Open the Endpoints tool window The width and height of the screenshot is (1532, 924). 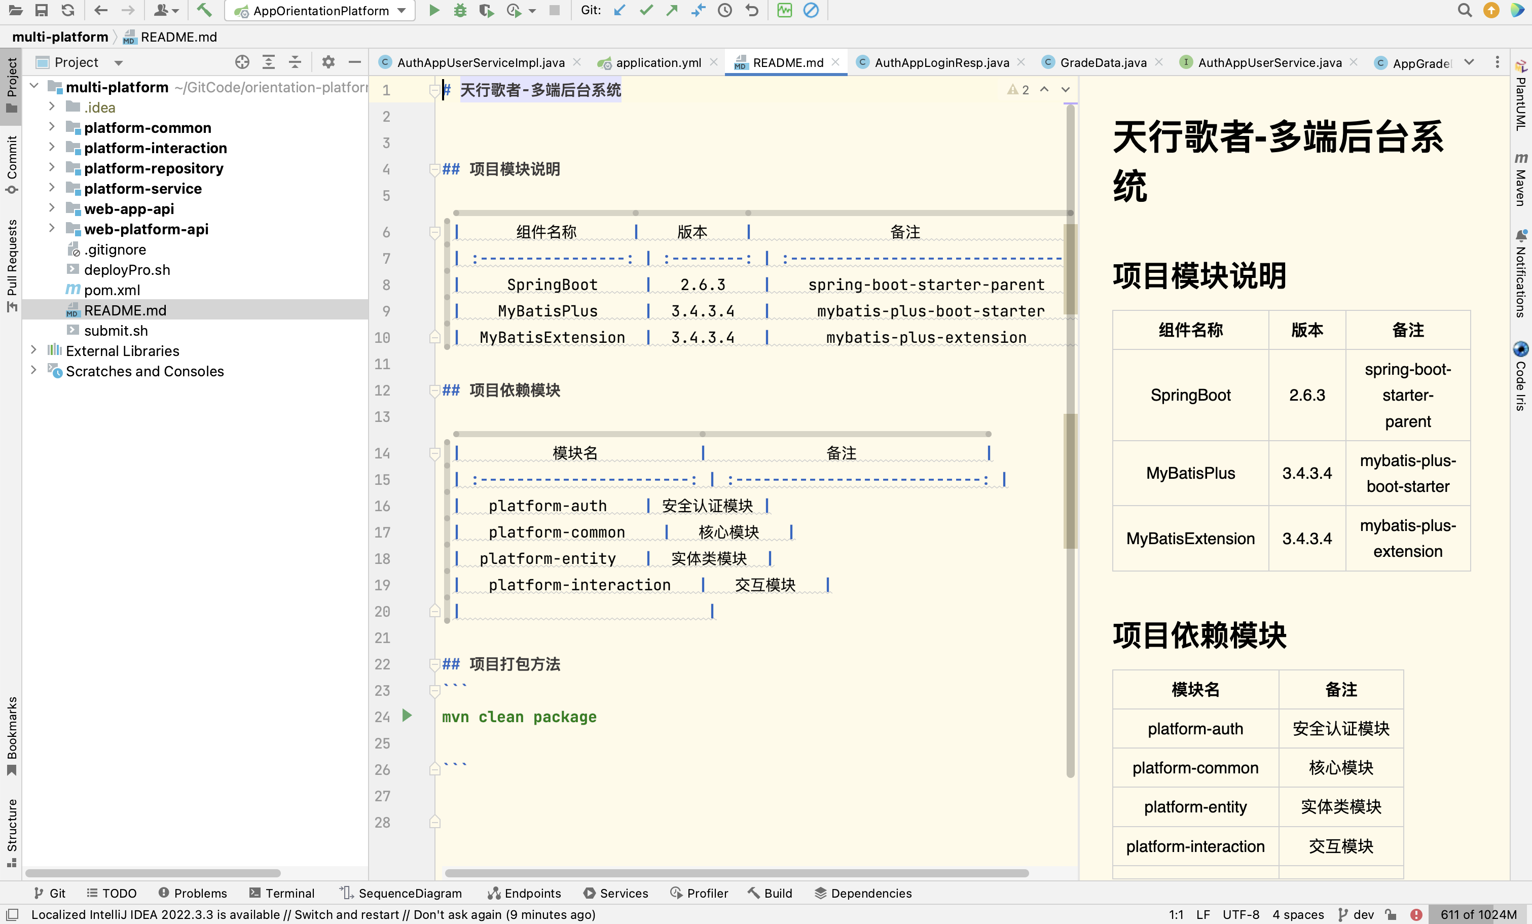tap(524, 893)
